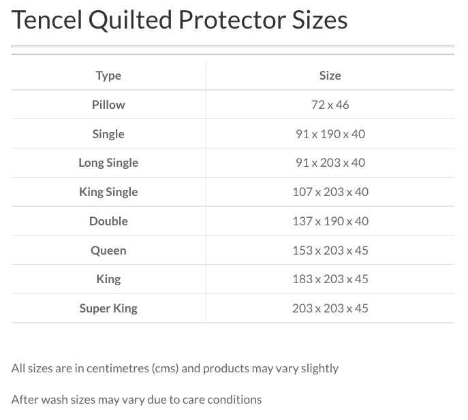Click the 153 x 203 x 45 cell
The image size is (468, 420).
[330, 251]
